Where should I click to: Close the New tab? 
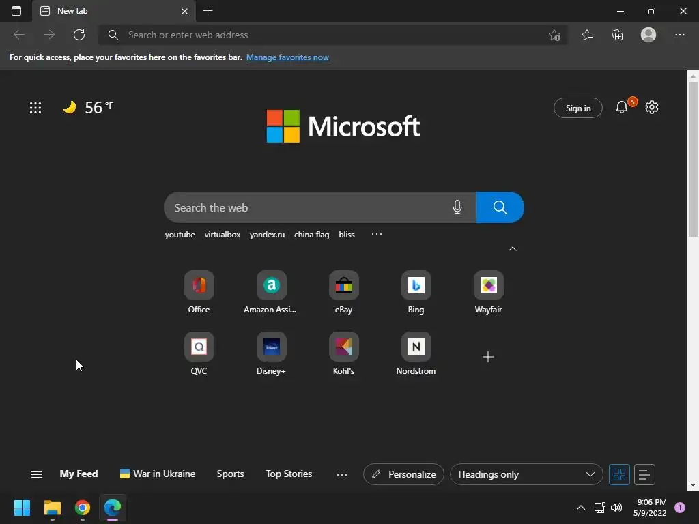[x=184, y=11]
